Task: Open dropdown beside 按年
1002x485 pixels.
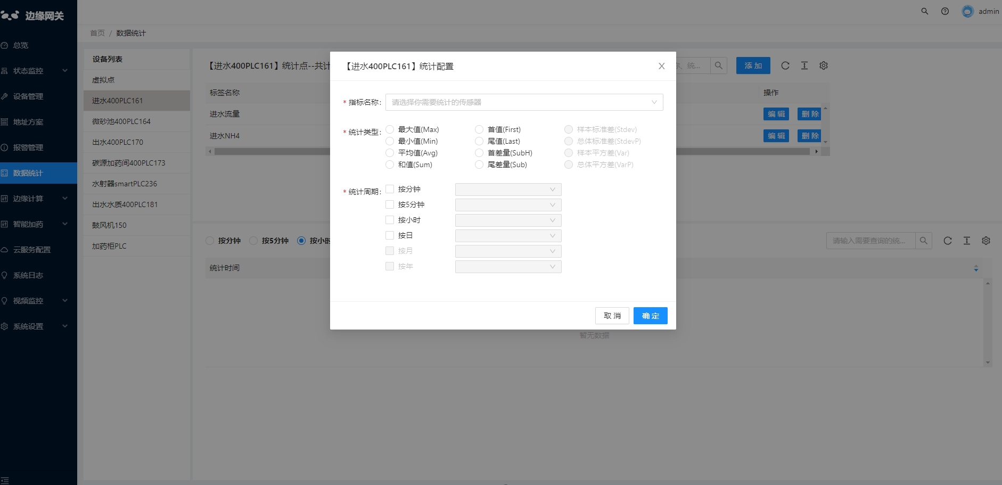Action: 508,267
